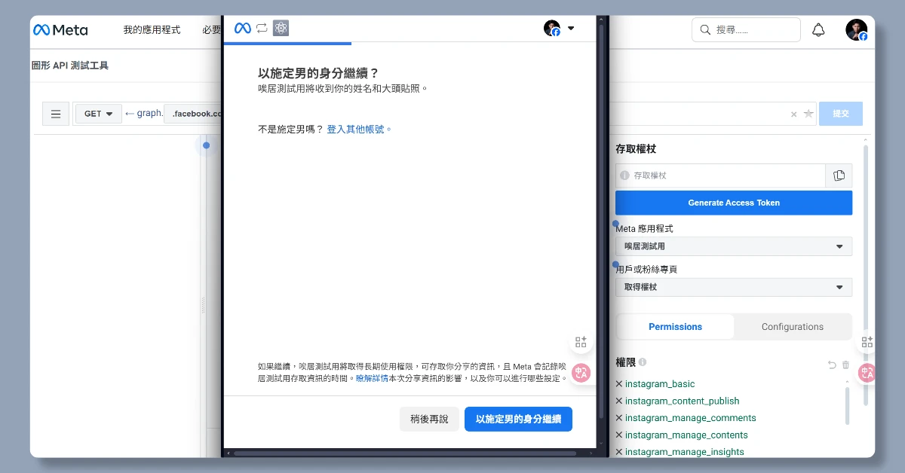The width and height of the screenshot is (905, 473).
Task: Click the profile avatar at the top-right of the page
Action: pyautogui.click(x=856, y=30)
